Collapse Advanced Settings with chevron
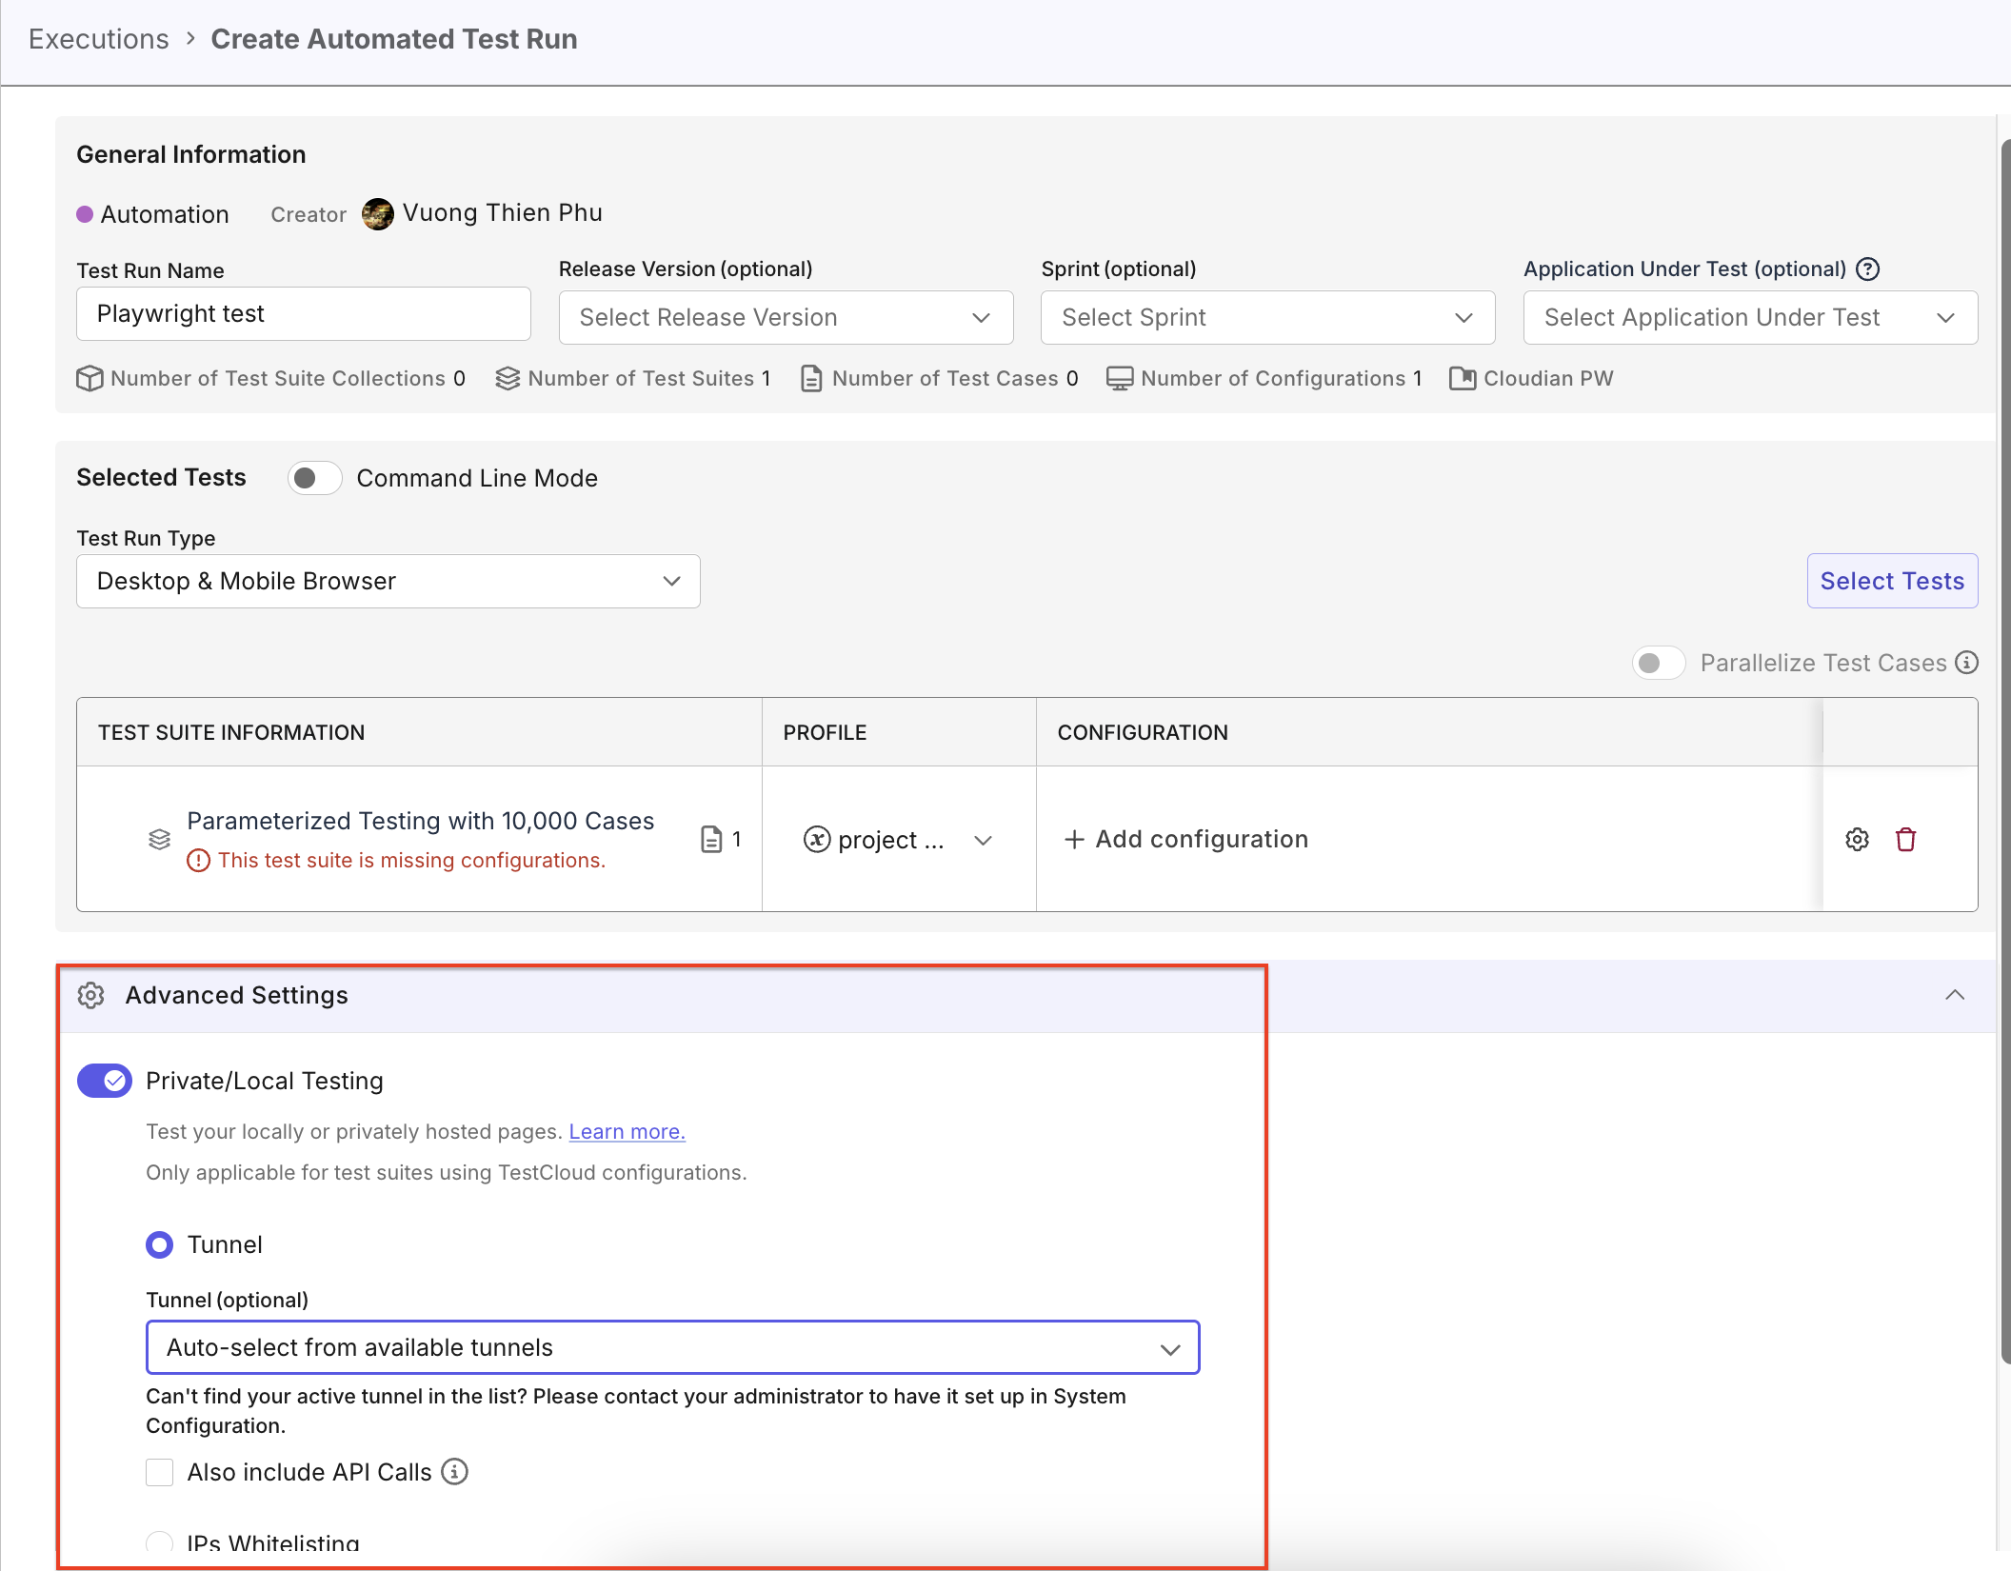The width and height of the screenshot is (2011, 1571). click(1955, 995)
